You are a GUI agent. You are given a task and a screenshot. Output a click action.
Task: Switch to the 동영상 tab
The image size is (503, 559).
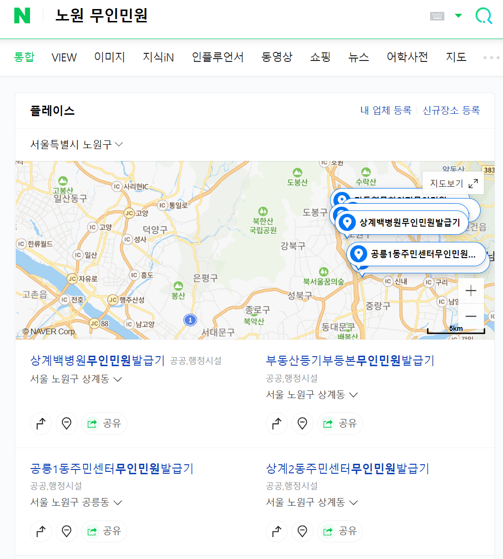coord(277,57)
